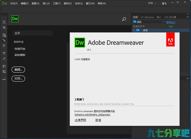Click the 工程部门 heading
Screen dimensions: 191x139
pyautogui.click(x=79, y=99)
